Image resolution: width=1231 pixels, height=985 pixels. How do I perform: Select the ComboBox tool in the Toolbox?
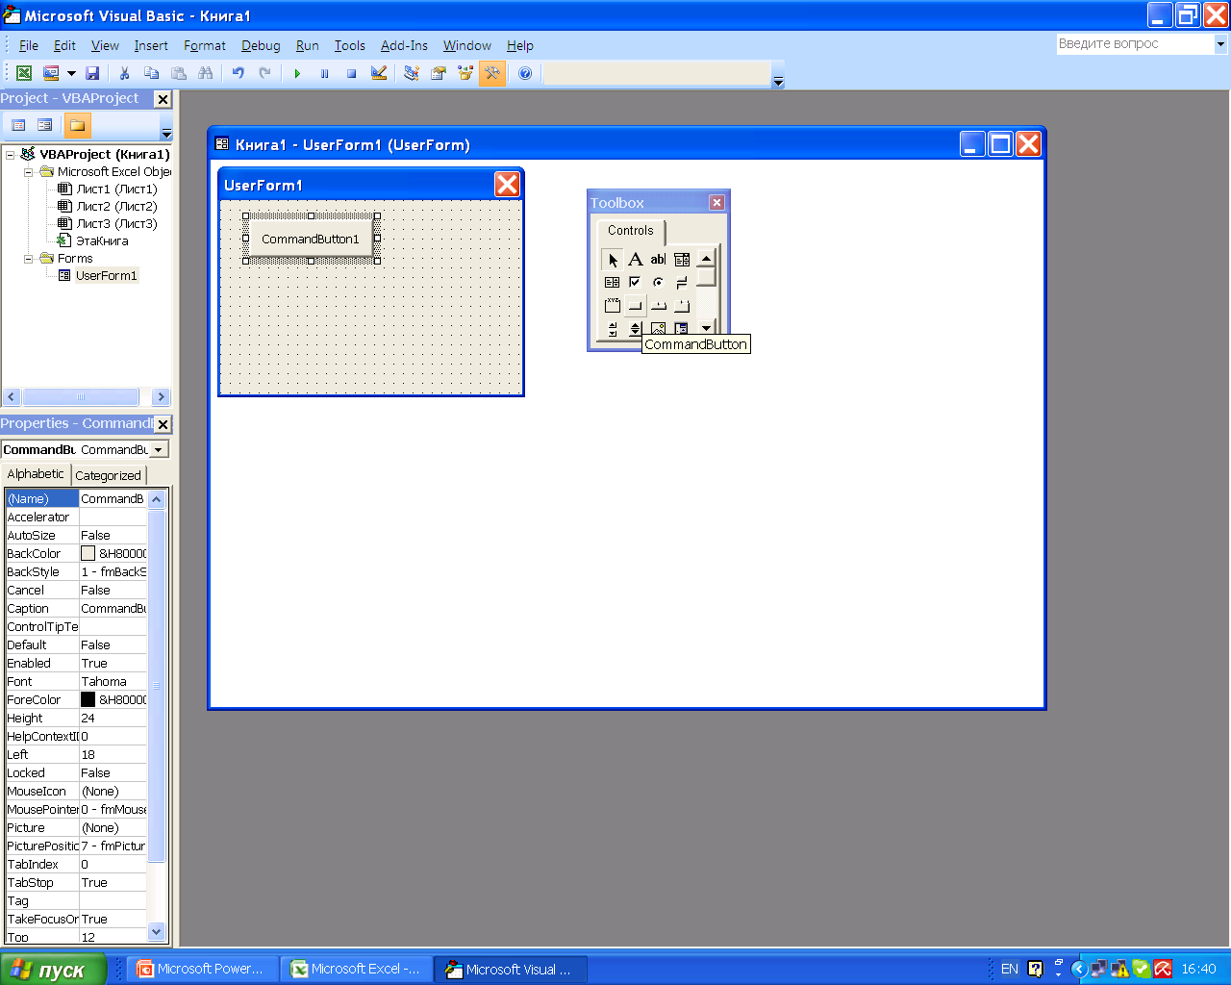pos(682,260)
